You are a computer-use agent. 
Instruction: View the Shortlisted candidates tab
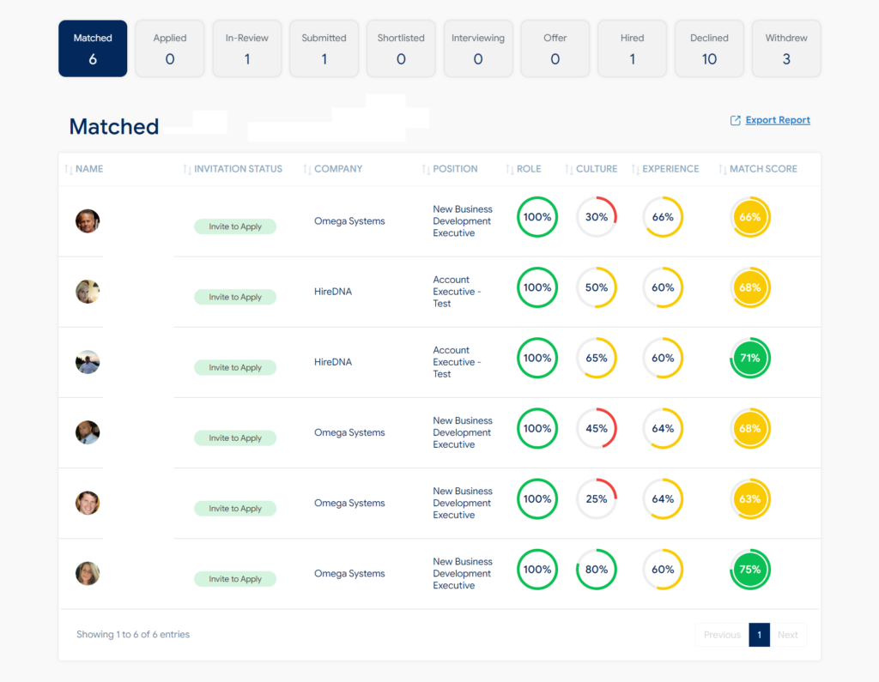[401, 48]
